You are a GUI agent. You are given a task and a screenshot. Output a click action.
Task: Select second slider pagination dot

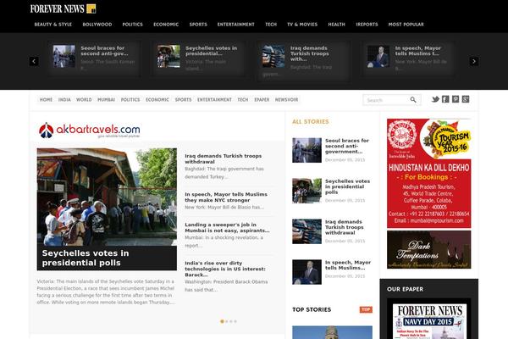(x=226, y=321)
